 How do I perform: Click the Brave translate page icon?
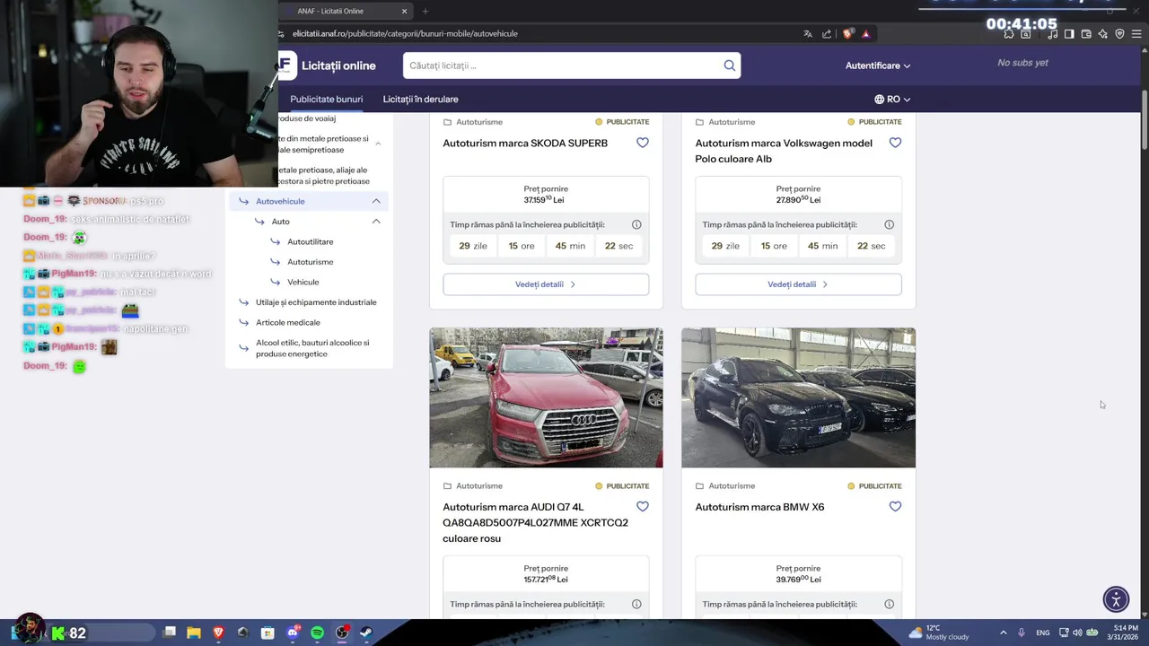point(808,34)
